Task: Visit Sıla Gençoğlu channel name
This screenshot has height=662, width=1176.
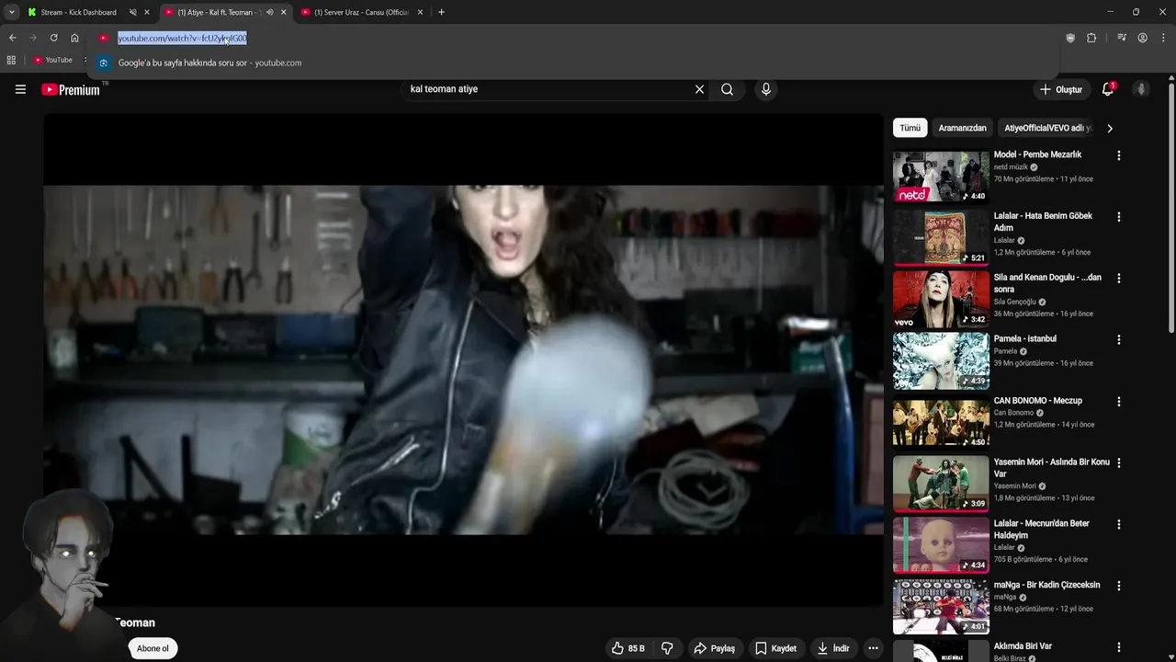Action: 1014,302
